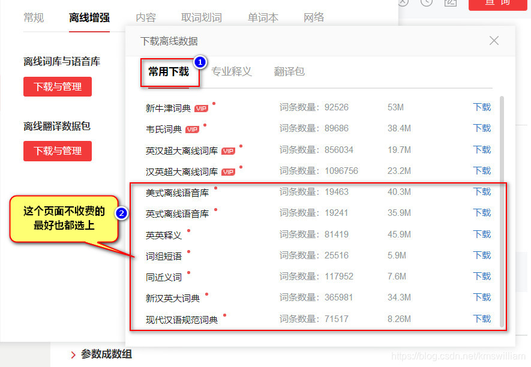The image size is (531, 367).
Task: Click the history clock icon at top
Action: click(x=427, y=2)
